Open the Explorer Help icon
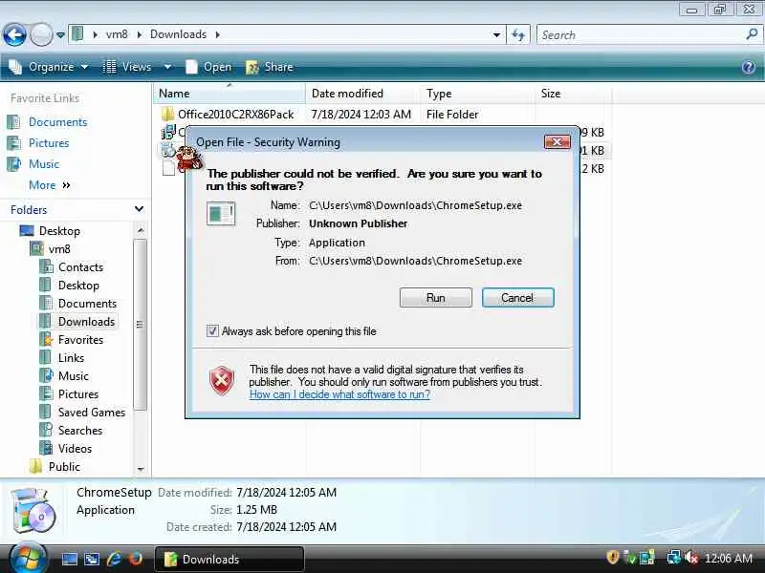The image size is (765, 573). (x=749, y=67)
